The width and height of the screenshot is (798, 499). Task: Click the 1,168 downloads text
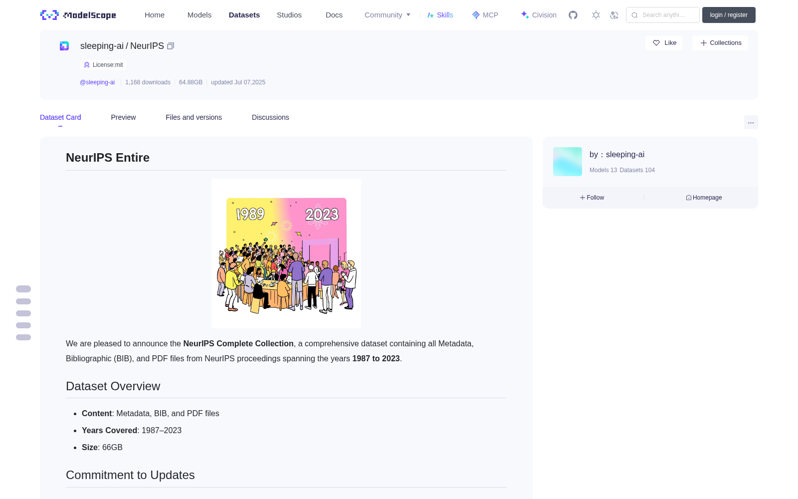(x=148, y=82)
